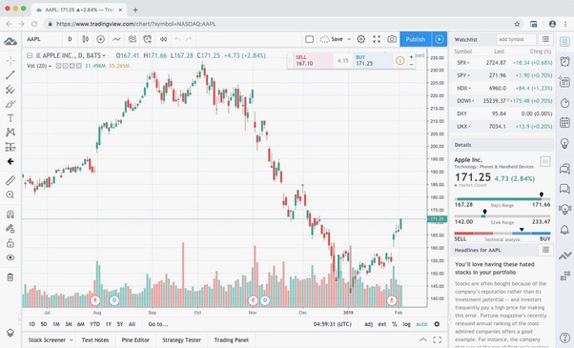
Task: Switch to the Strategy Tester tab
Action: (x=181, y=340)
